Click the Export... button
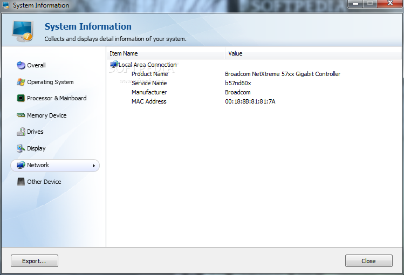404x275 pixels. [x=35, y=261]
